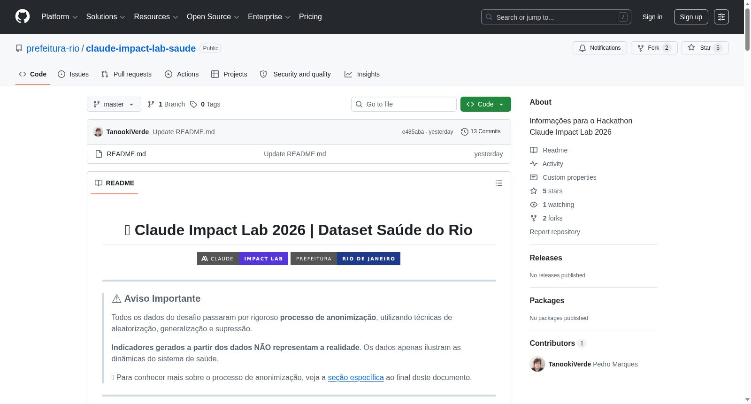Image resolution: width=751 pixels, height=404 pixels.
Task: Open the Packages heading link
Action: tap(547, 300)
